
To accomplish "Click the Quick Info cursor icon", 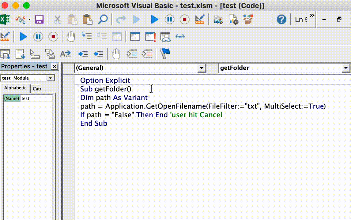I will pos(35,54).
